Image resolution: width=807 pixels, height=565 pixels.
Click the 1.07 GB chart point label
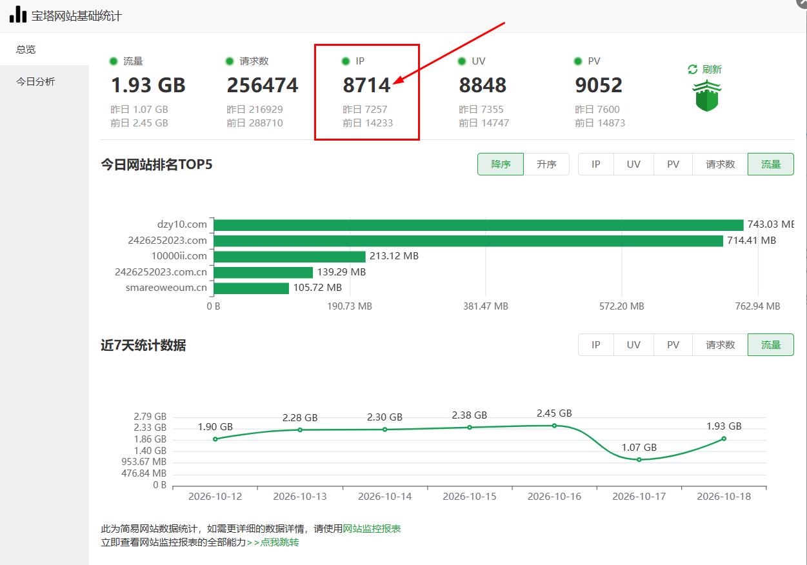(639, 447)
